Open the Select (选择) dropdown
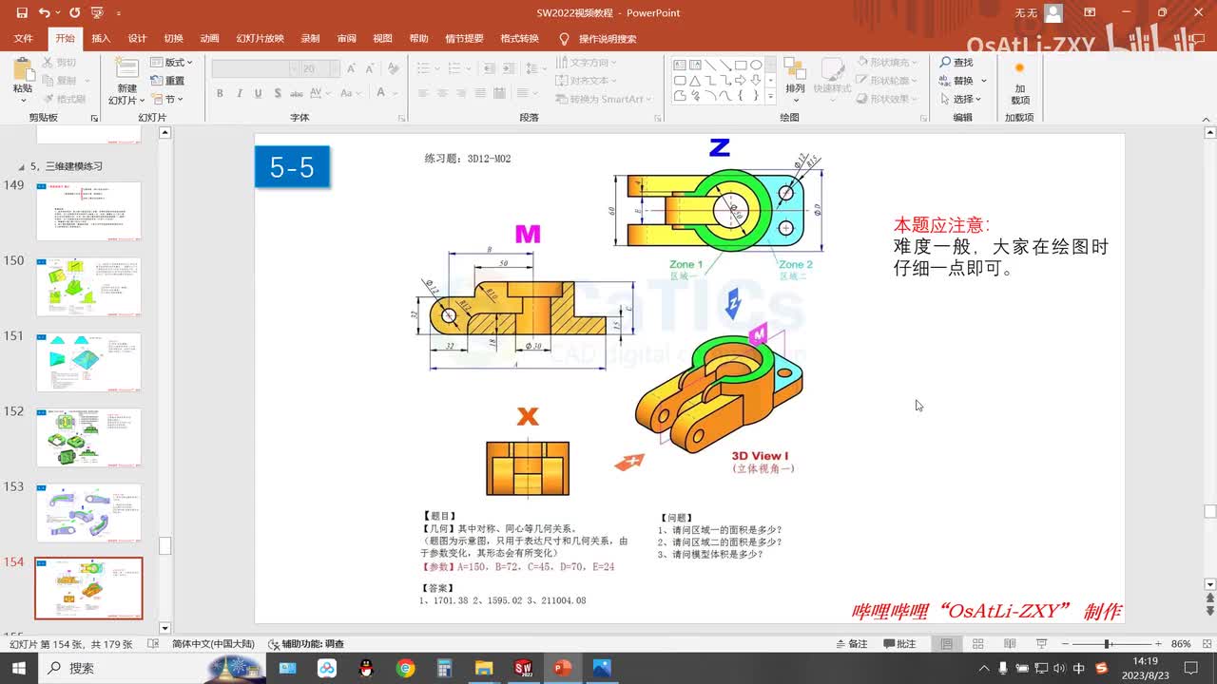The height and width of the screenshot is (684, 1217). [963, 99]
